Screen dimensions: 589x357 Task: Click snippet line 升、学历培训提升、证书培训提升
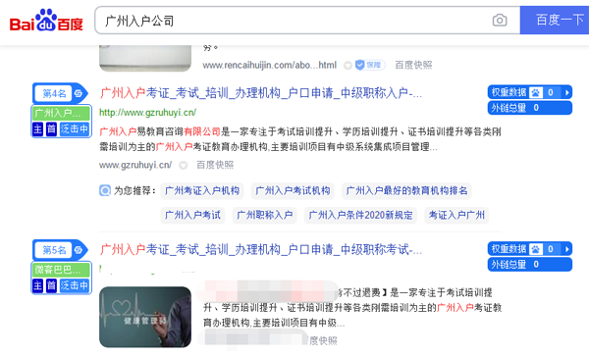tap(352, 308)
